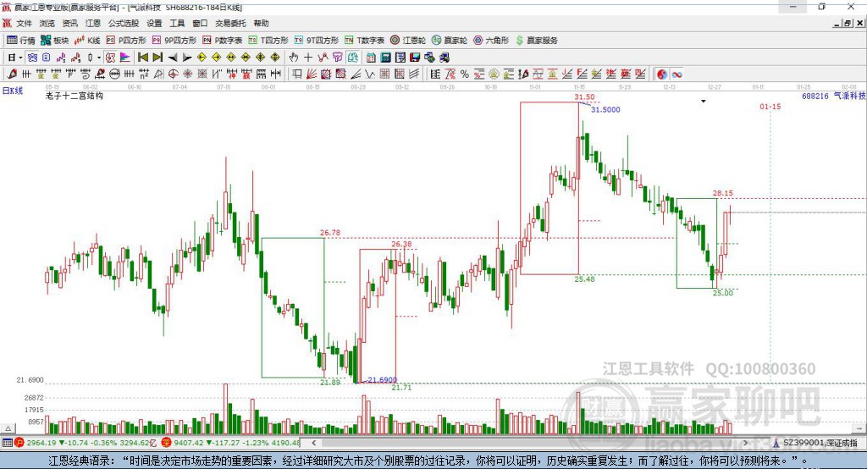Click the chart scrollbar right arrow
Image resolution: width=867 pixels, height=469 pixels.
[745, 443]
